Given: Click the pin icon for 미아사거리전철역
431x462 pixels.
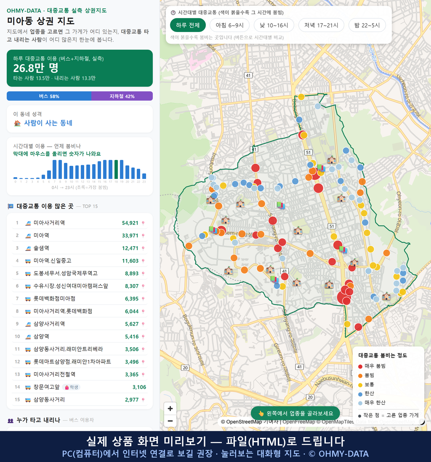Looking at the screenshot, I should (x=143, y=374).
